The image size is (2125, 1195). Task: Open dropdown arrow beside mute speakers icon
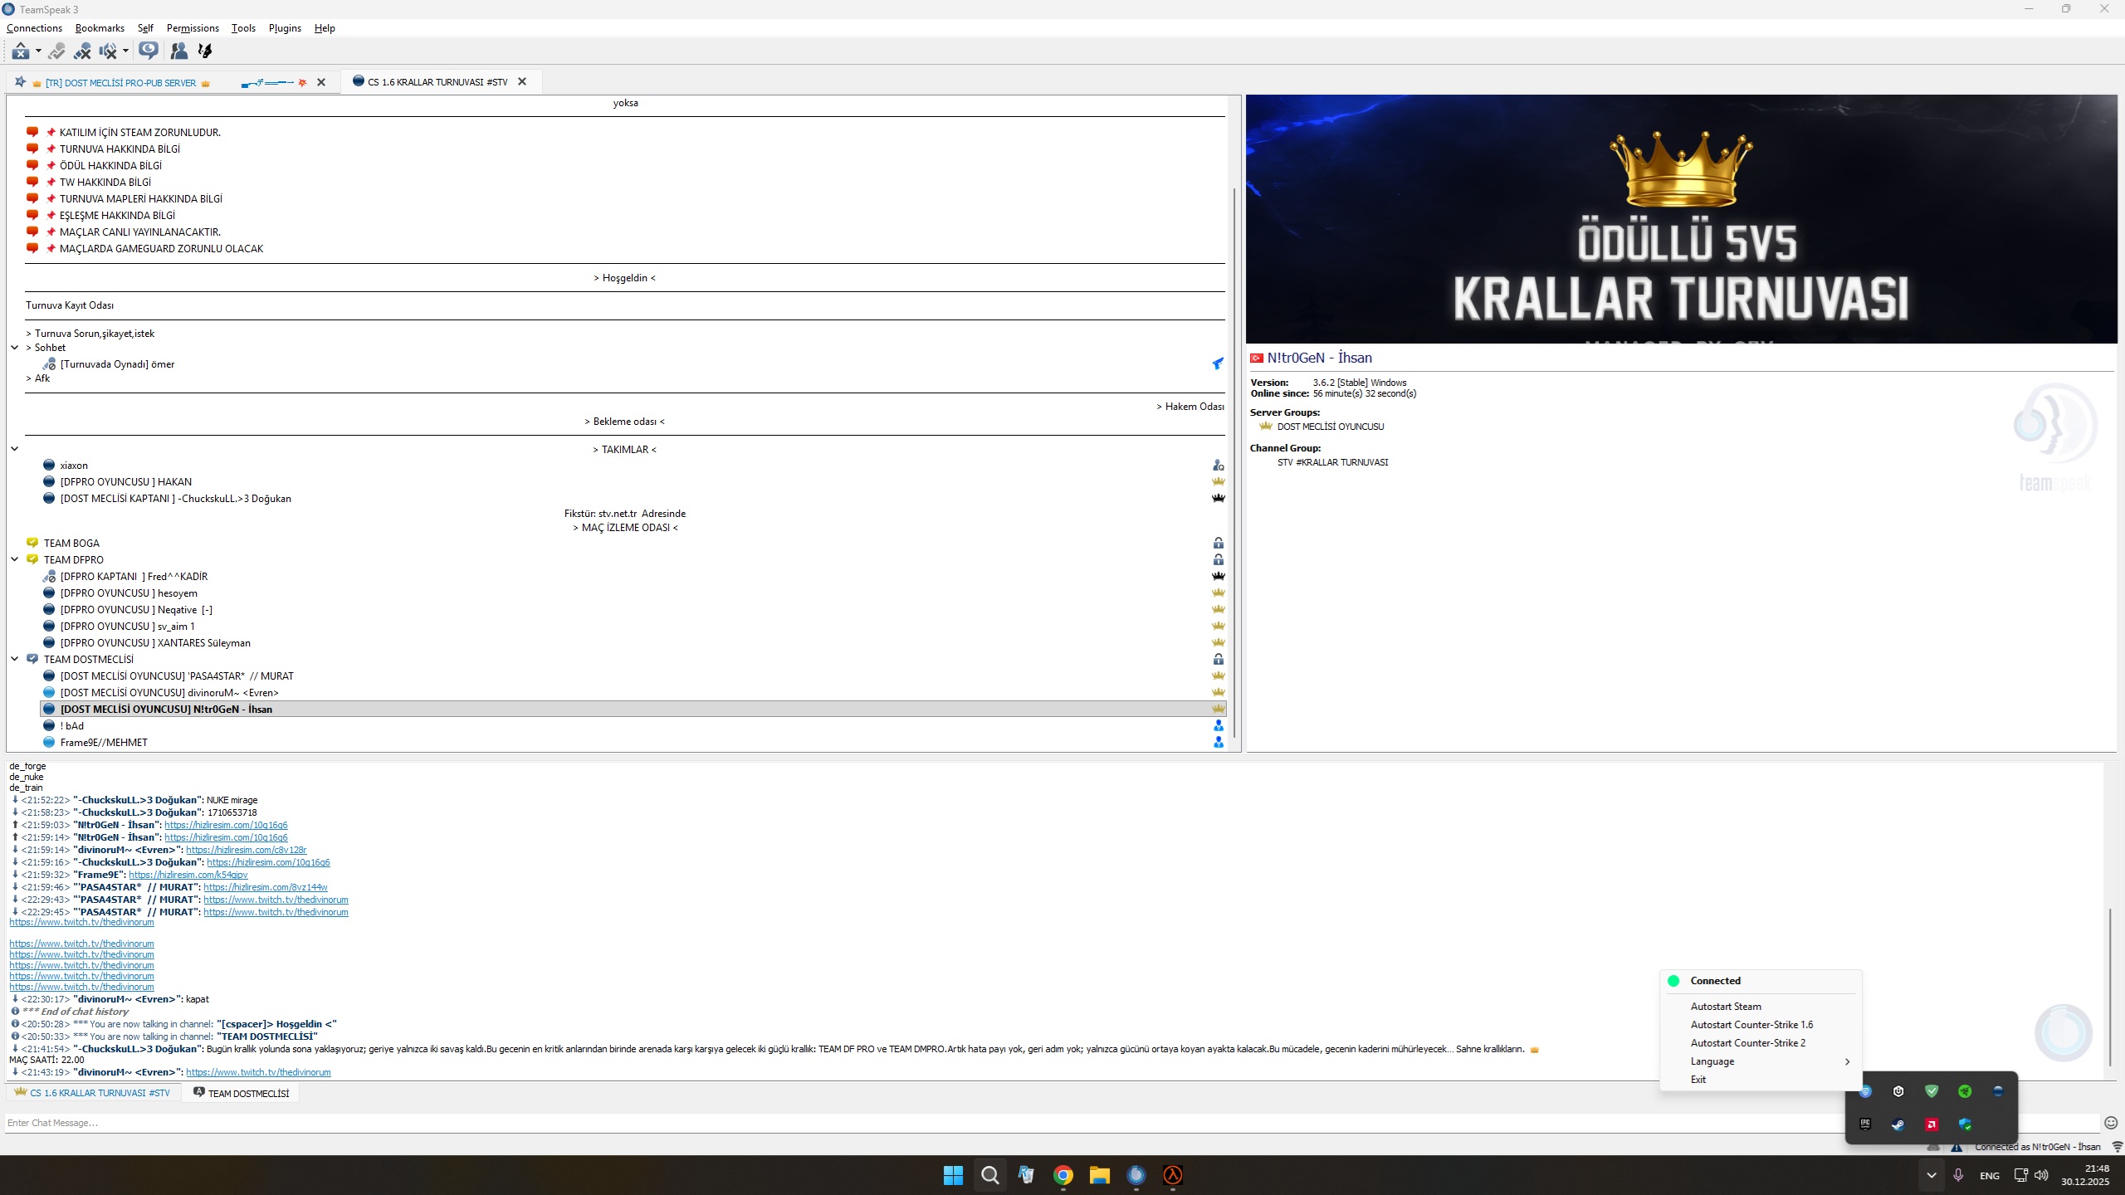point(125,51)
